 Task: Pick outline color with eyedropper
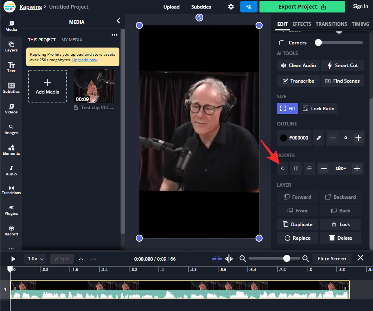coord(319,138)
